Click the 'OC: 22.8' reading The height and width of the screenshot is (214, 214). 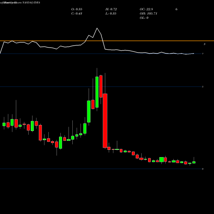click(x=146, y=9)
